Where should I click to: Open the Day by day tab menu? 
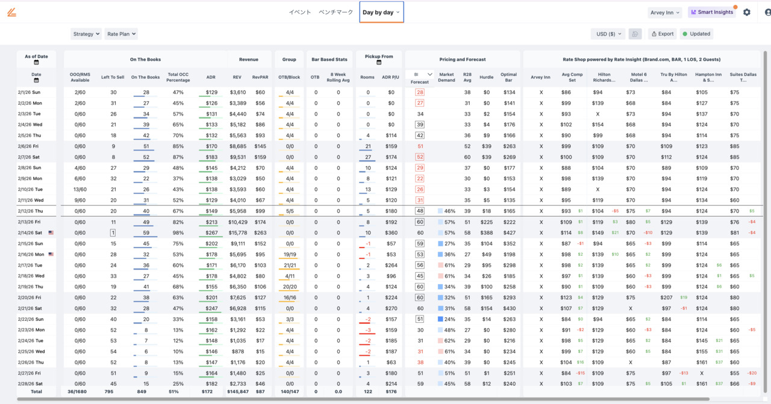(x=381, y=12)
